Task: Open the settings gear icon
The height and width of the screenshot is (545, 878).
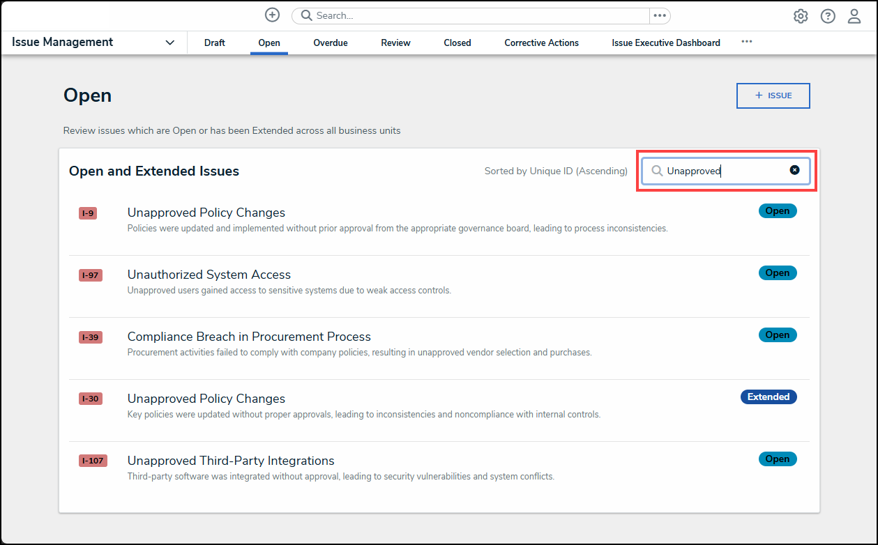Action: 801,16
